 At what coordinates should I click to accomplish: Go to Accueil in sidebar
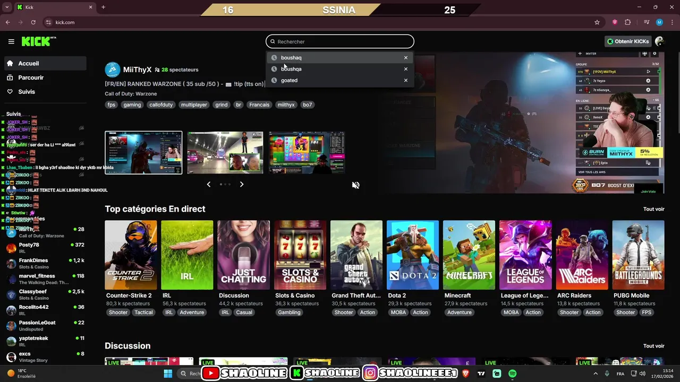45,63
